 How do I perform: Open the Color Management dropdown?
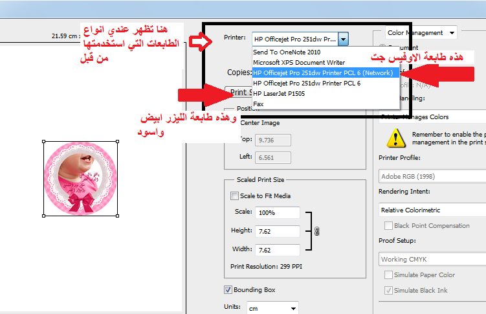click(x=421, y=32)
